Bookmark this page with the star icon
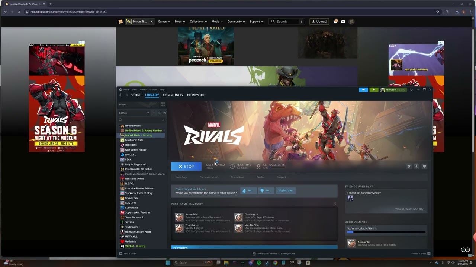Viewport: 476px width, 267px height. click(x=438, y=12)
